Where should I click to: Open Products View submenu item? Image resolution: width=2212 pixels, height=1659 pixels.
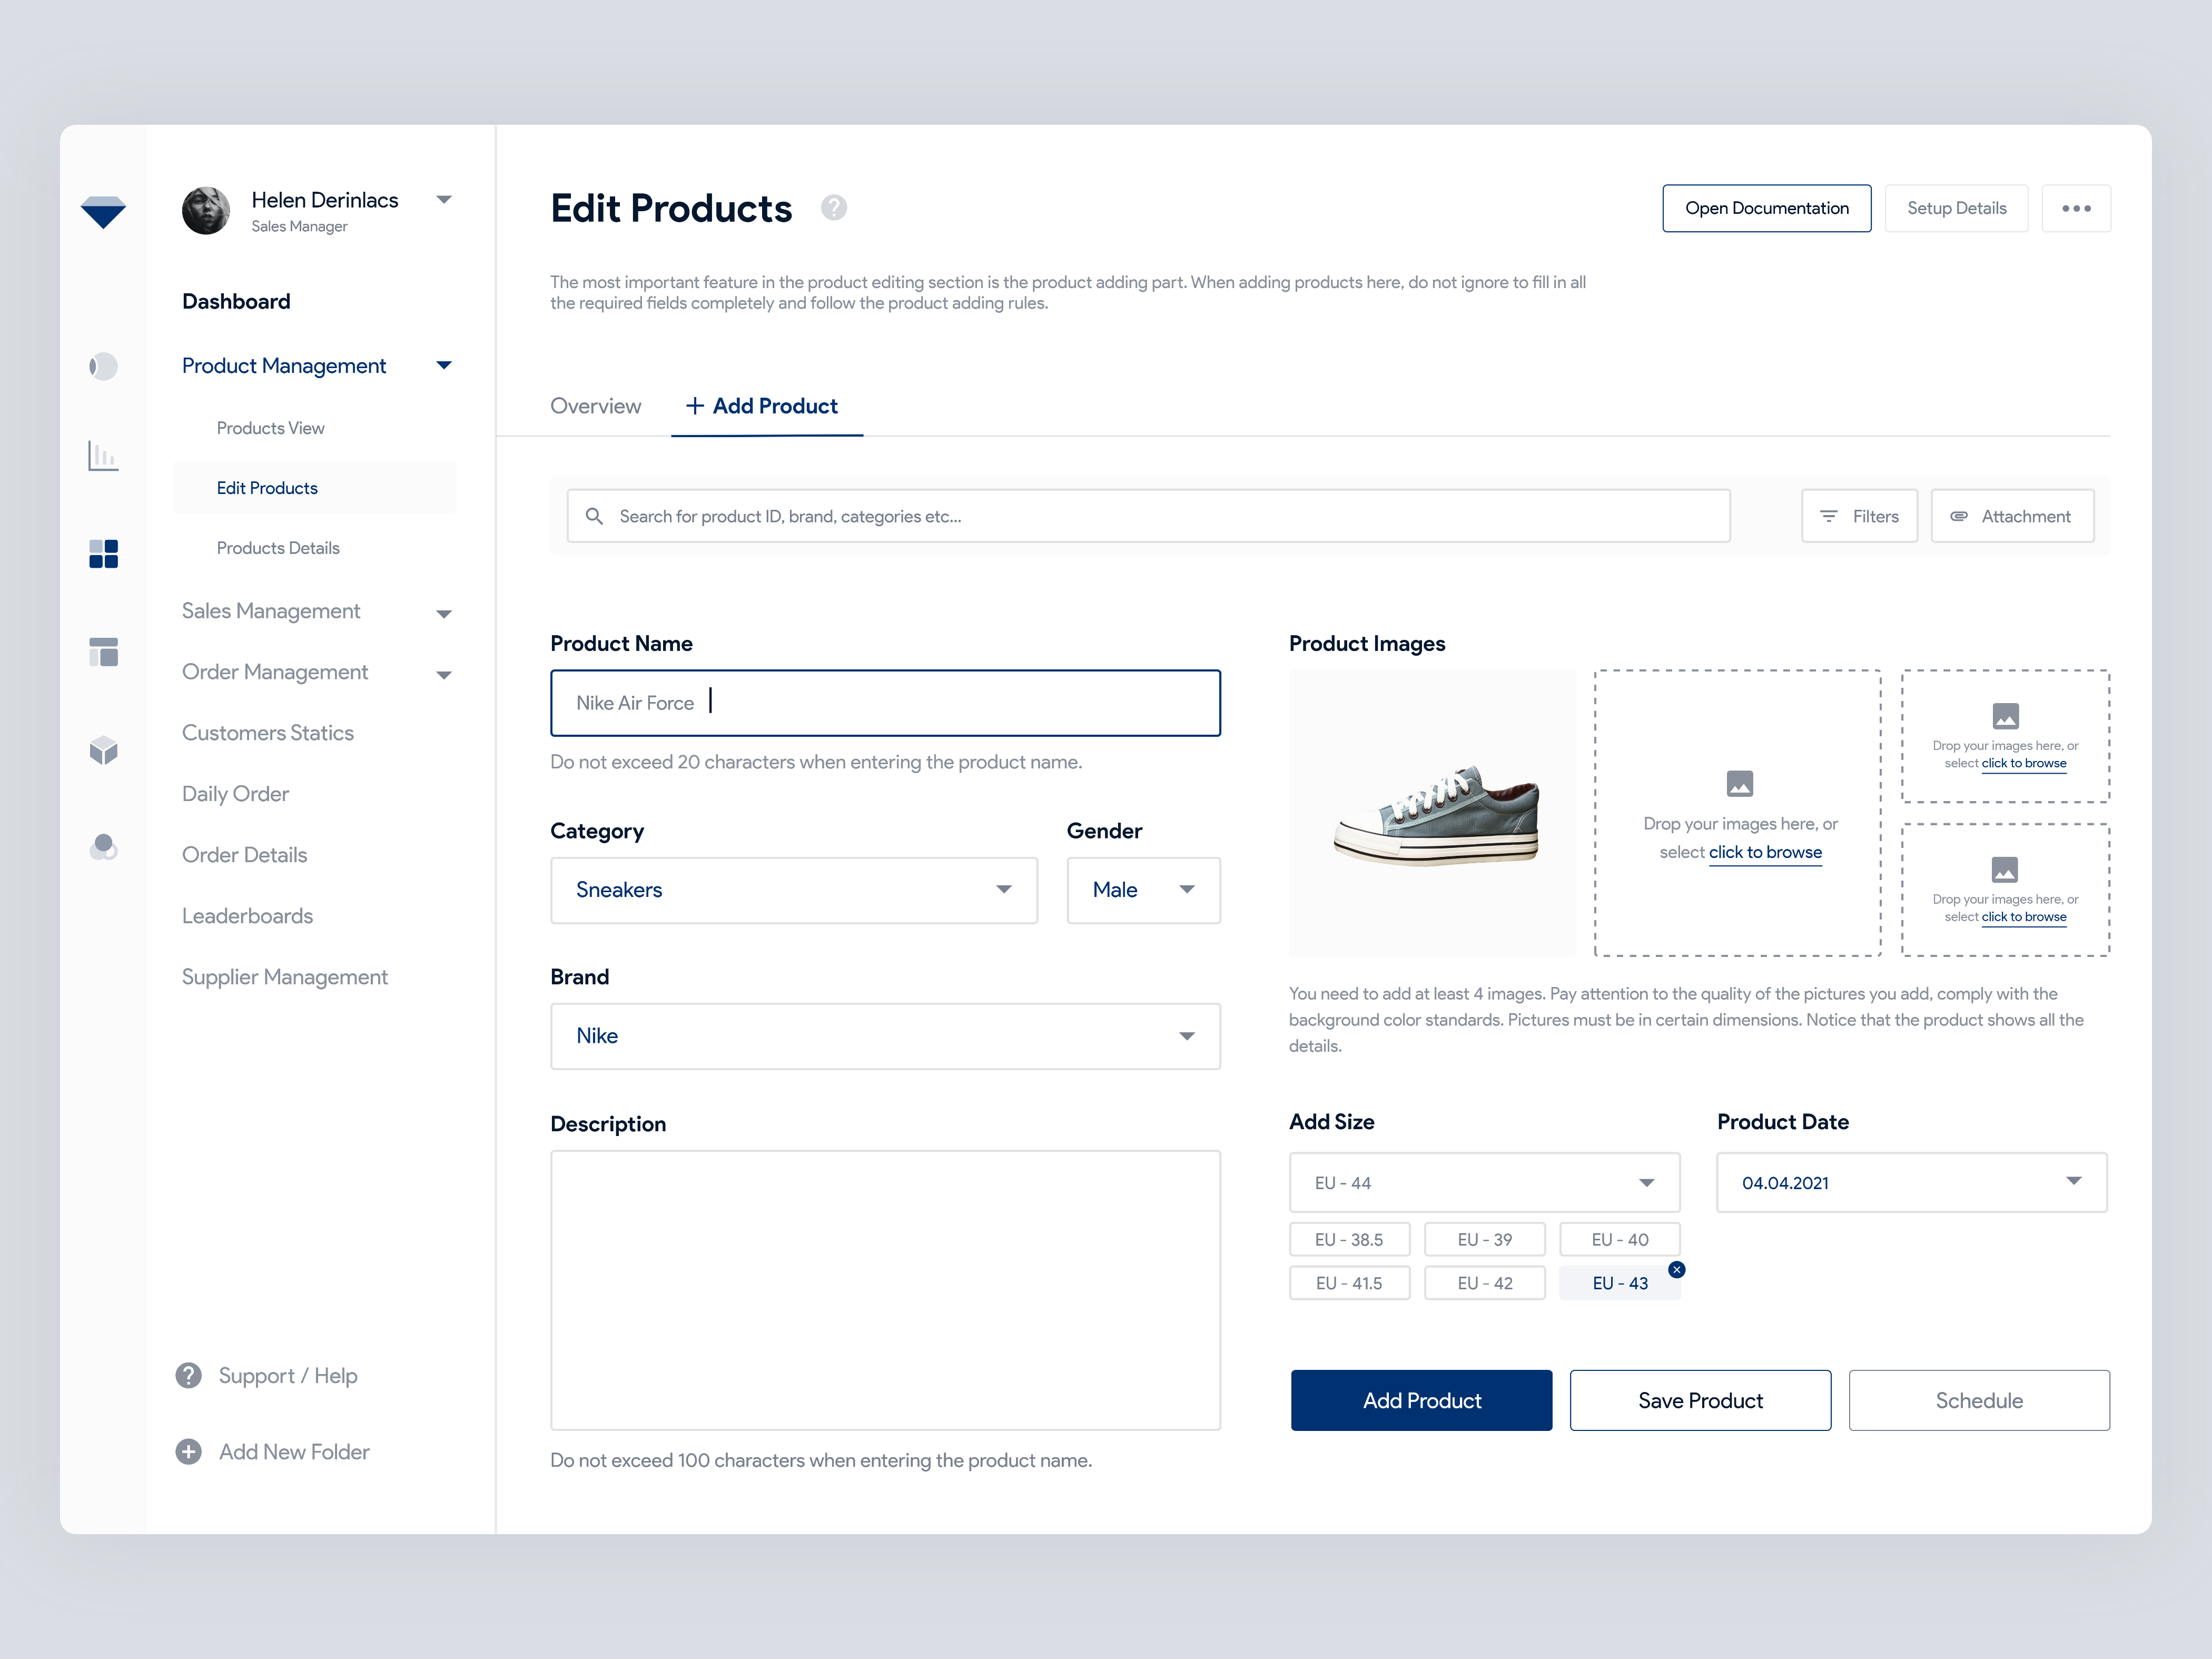pyautogui.click(x=270, y=428)
